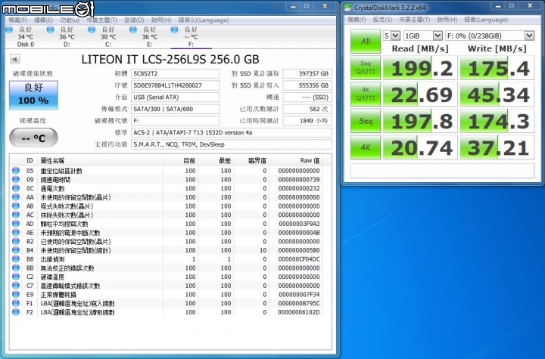
Task: Click status orb for attribute 05
Action: click(16, 171)
